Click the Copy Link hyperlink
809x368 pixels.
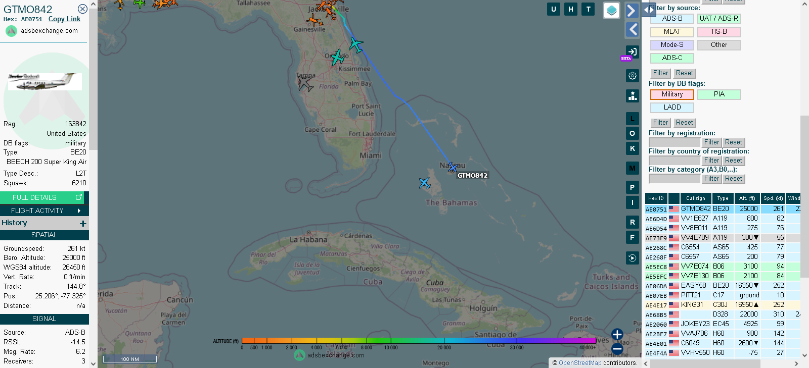coord(64,19)
